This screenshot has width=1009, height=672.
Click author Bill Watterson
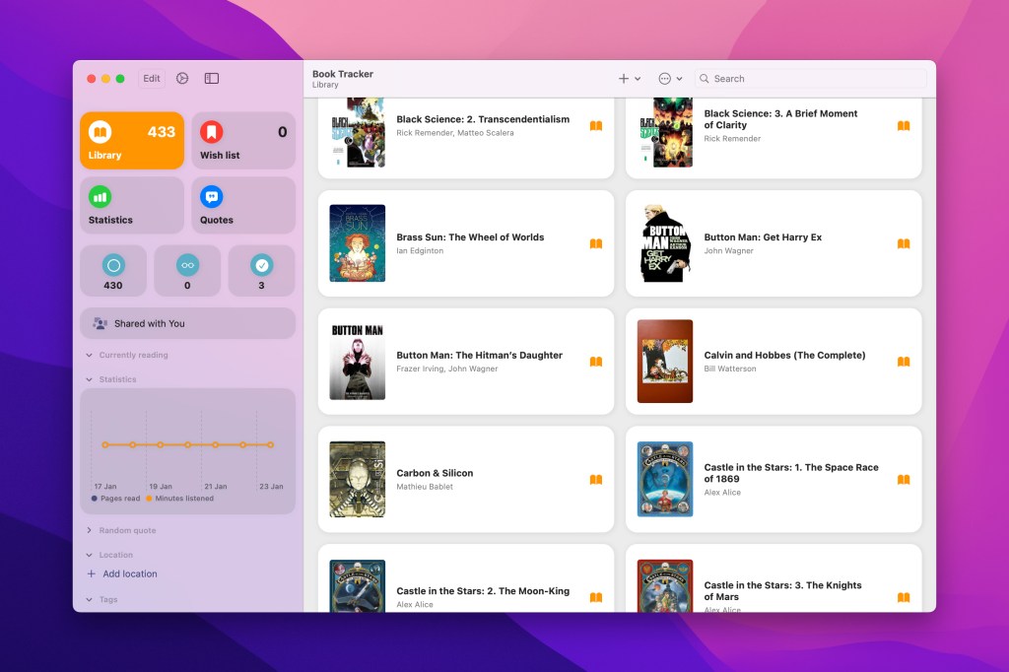[x=730, y=369]
